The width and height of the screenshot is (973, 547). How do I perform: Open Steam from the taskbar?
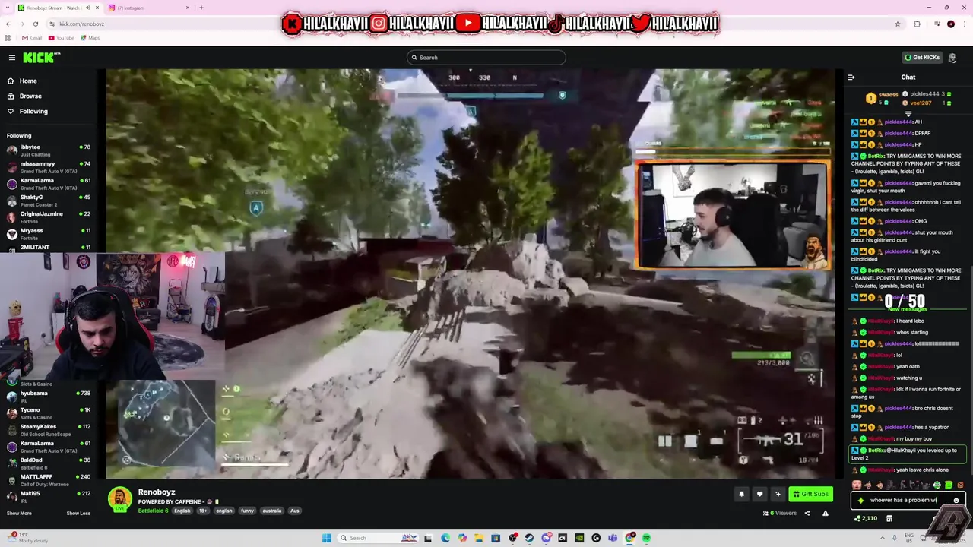pyautogui.click(x=530, y=538)
